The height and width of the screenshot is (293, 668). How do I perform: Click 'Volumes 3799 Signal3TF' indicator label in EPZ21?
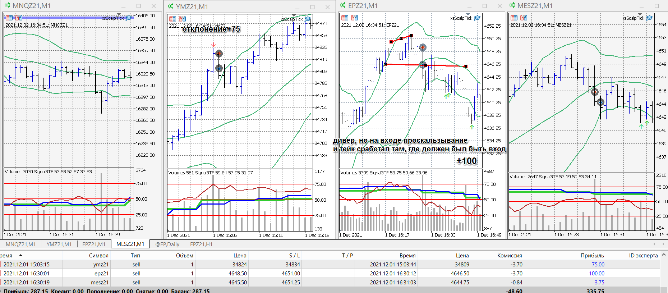[x=384, y=173]
